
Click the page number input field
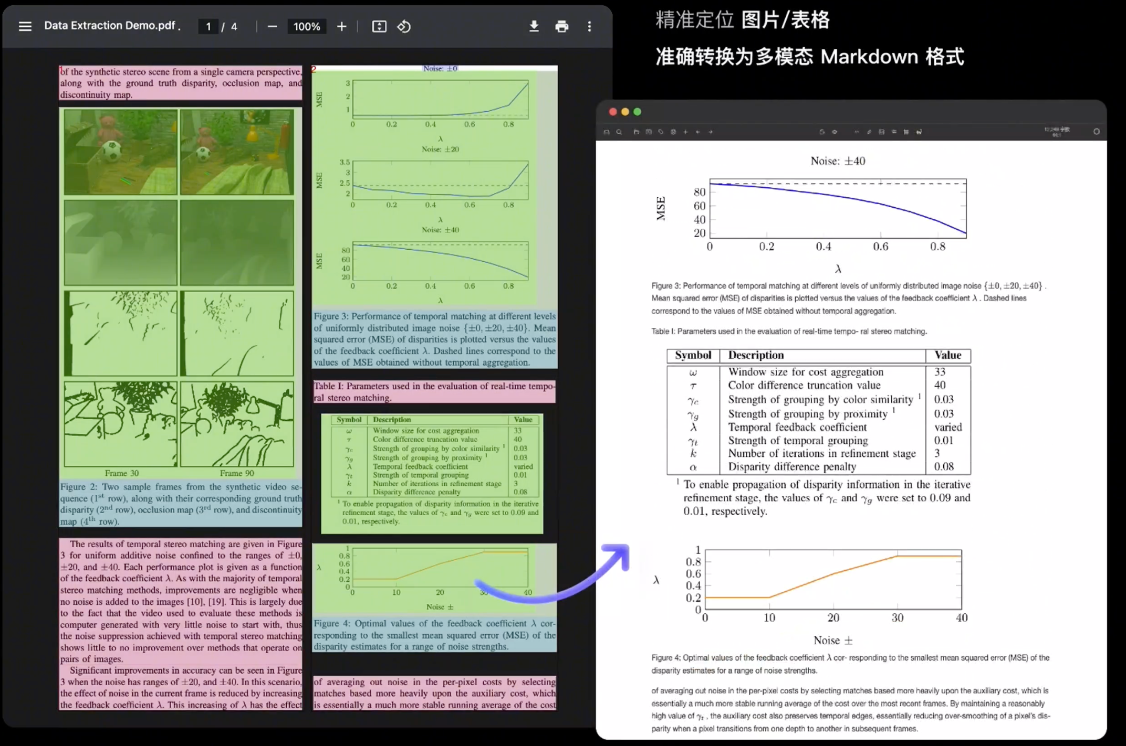(x=208, y=27)
